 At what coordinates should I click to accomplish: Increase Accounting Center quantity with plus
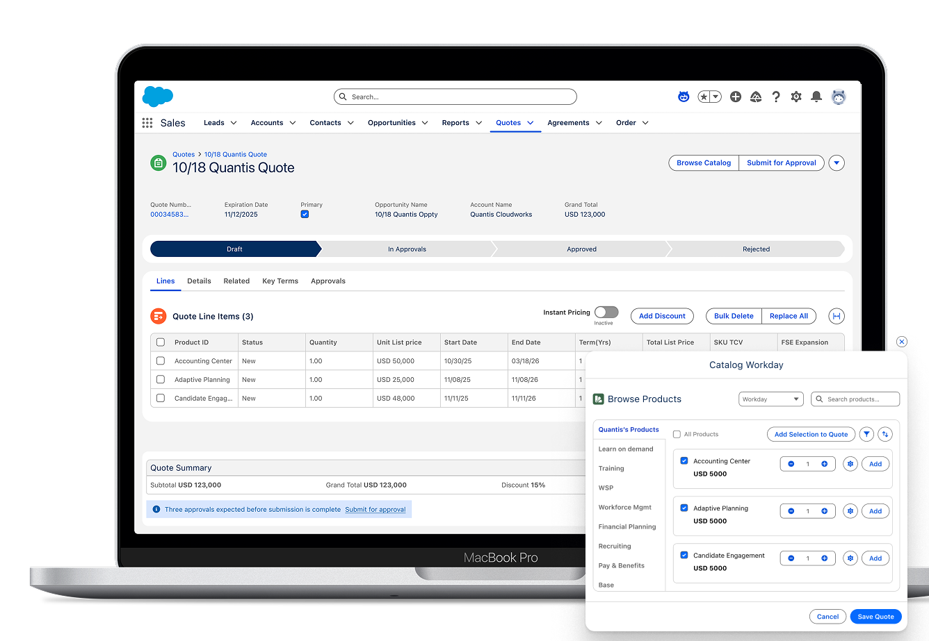[825, 464]
